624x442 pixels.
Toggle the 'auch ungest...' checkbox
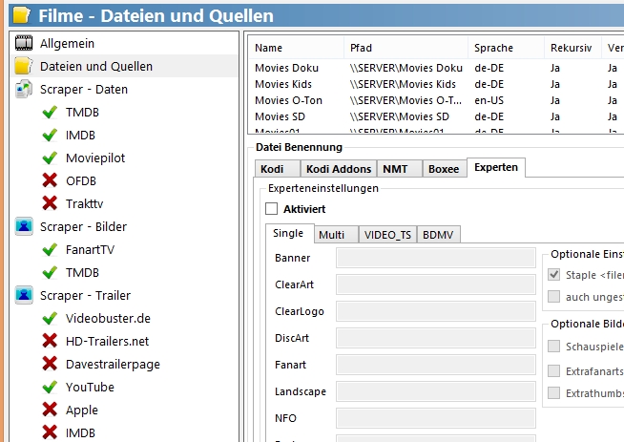553,296
